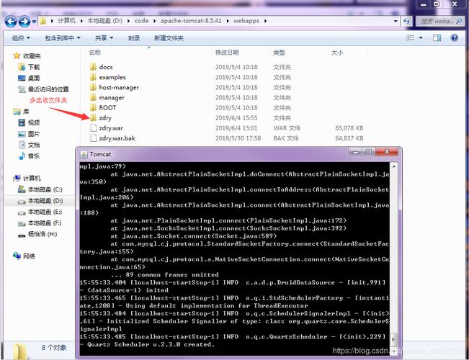Click the WAR 文件 type cell

click(287, 128)
